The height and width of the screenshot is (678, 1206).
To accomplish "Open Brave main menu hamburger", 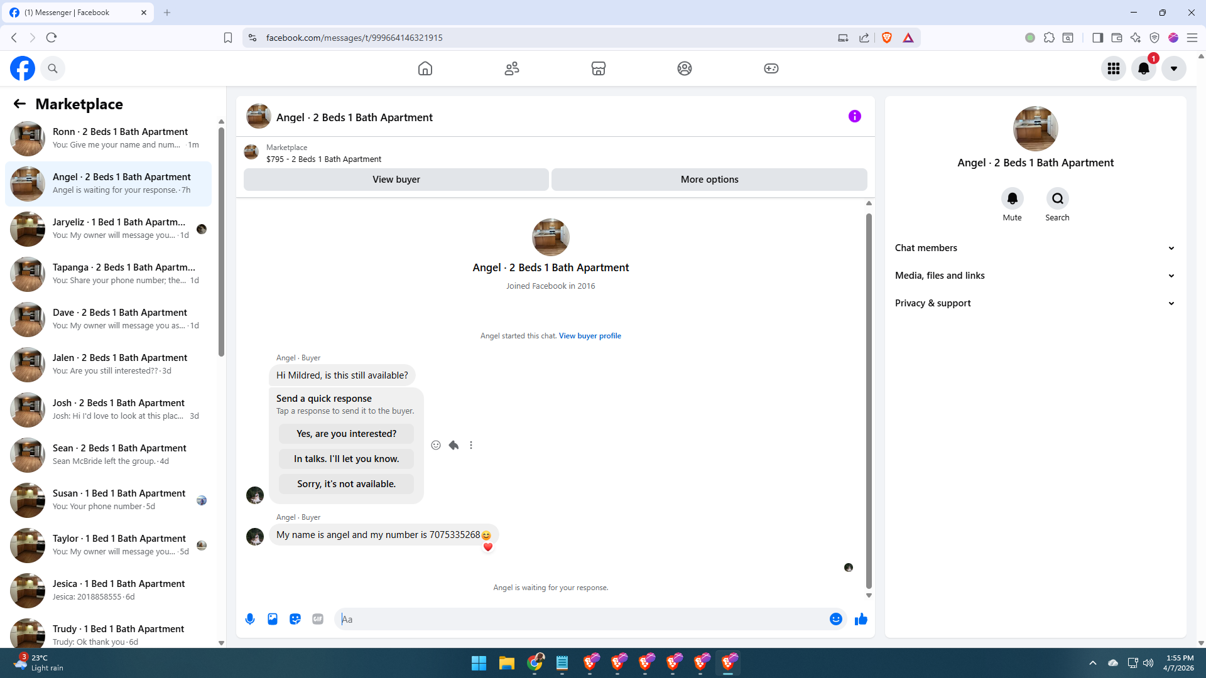I will (x=1192, y=38).
